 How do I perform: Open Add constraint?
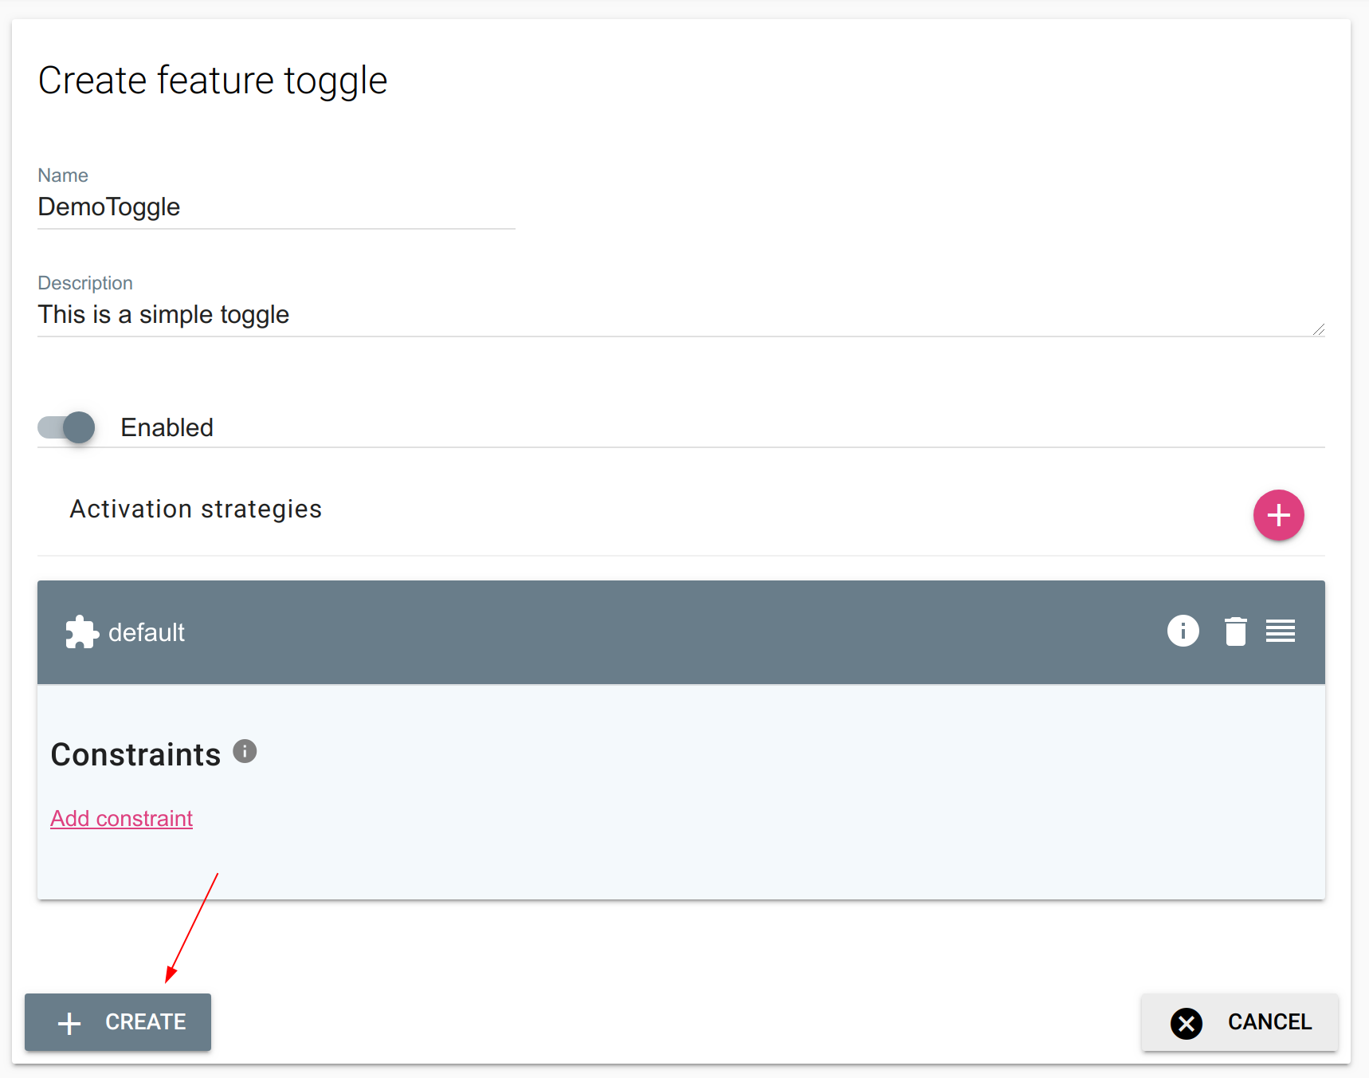coord(121,818)
